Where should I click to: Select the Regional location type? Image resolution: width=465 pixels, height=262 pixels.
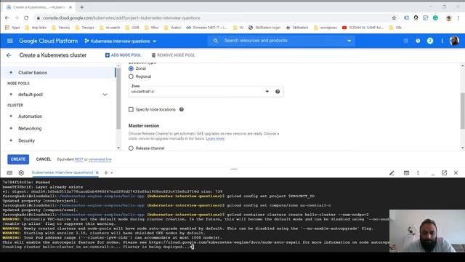pos(131,76)
